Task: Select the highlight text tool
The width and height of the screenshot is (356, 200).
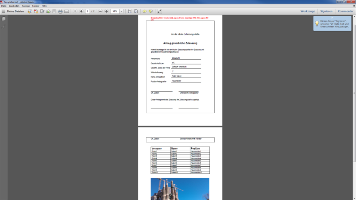Action: [x=151, y=11]
